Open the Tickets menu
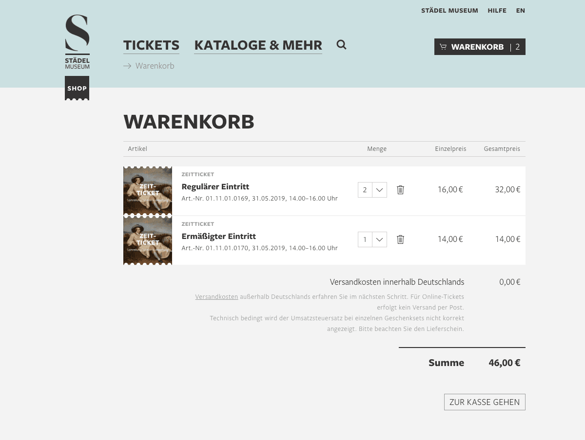585x440 pixels. (151, 45)
